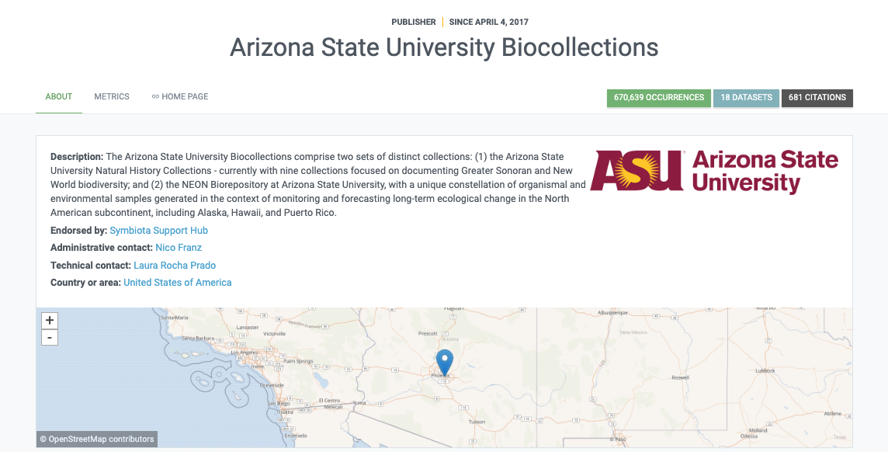Open the METRICS tab
888x452 pixels.
pyautogui.click(x=112, y=97)
